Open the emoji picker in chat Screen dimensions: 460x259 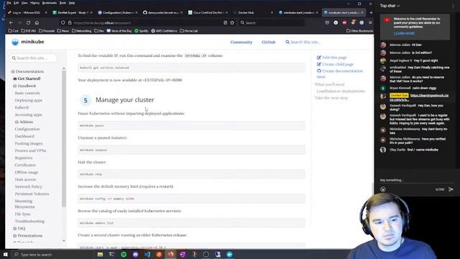pyautogui.click(x=383, y=189)
